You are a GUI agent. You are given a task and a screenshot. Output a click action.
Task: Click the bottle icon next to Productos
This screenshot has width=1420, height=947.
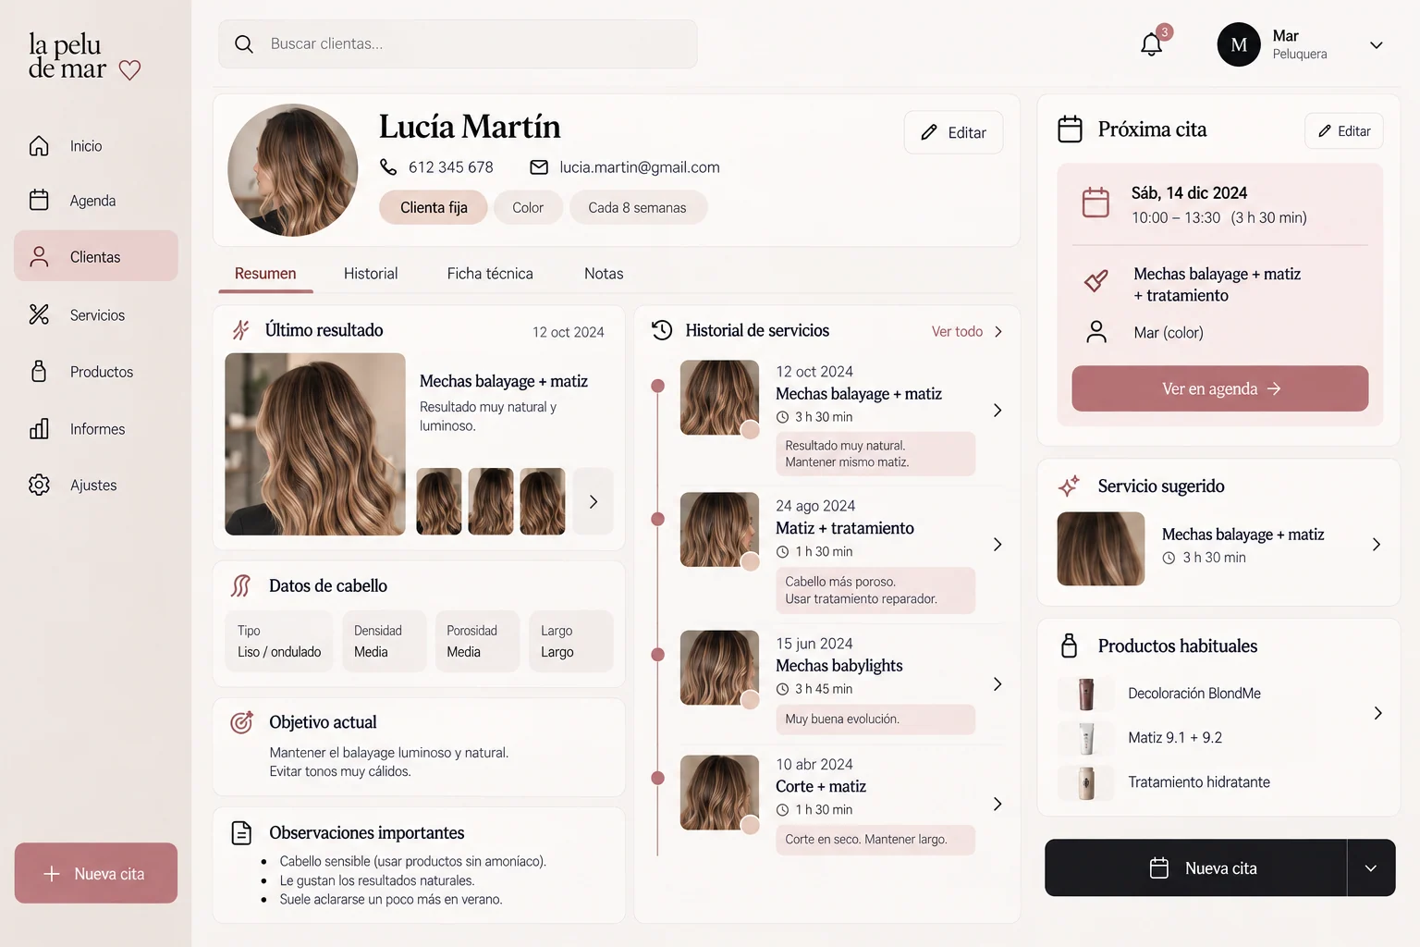[39, 371]
